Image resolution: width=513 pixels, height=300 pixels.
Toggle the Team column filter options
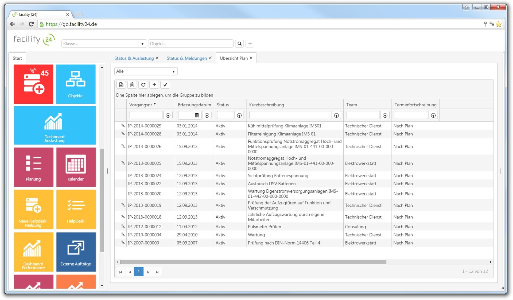[385, 115]
